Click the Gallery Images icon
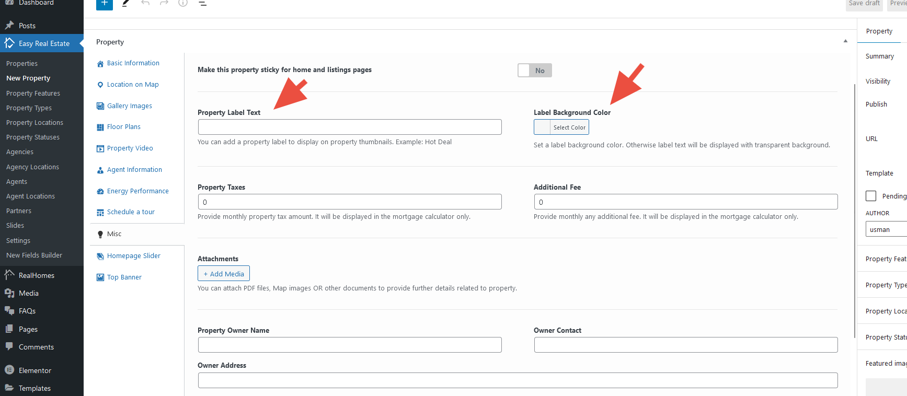 [x=100, y=106]
